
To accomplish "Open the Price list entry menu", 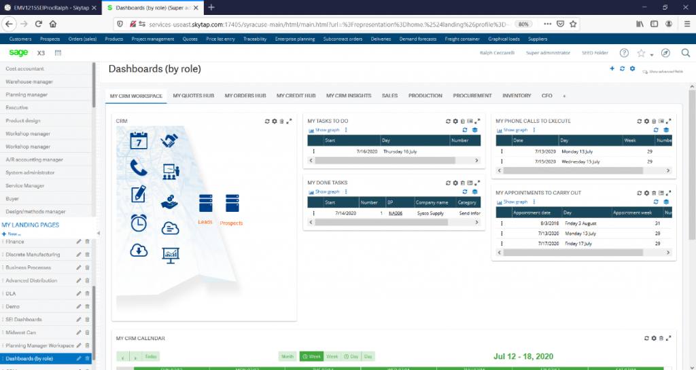I will tap(220, 39).
